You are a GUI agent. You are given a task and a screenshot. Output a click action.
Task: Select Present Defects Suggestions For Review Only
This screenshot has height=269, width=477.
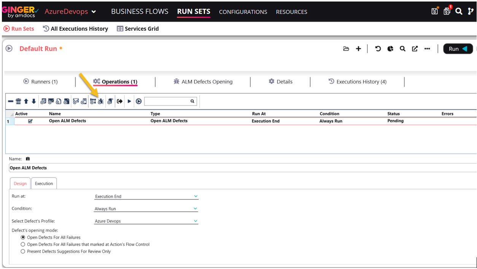tap(23, 252)
